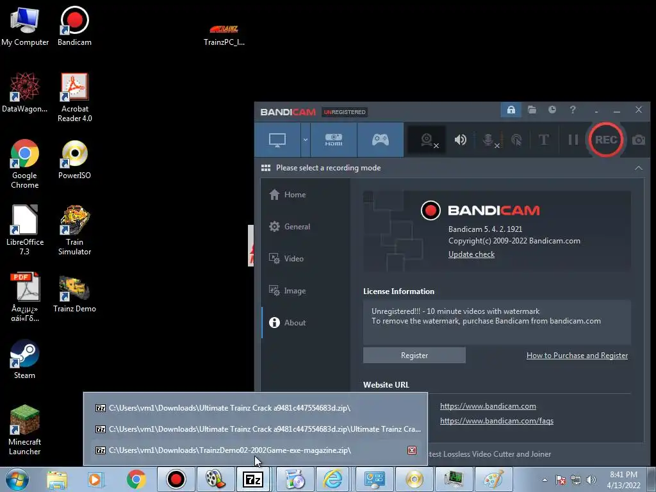Show hidden tray icons arrow
The height and width of the screenshot is (492, 656).
tap(545, 480)
